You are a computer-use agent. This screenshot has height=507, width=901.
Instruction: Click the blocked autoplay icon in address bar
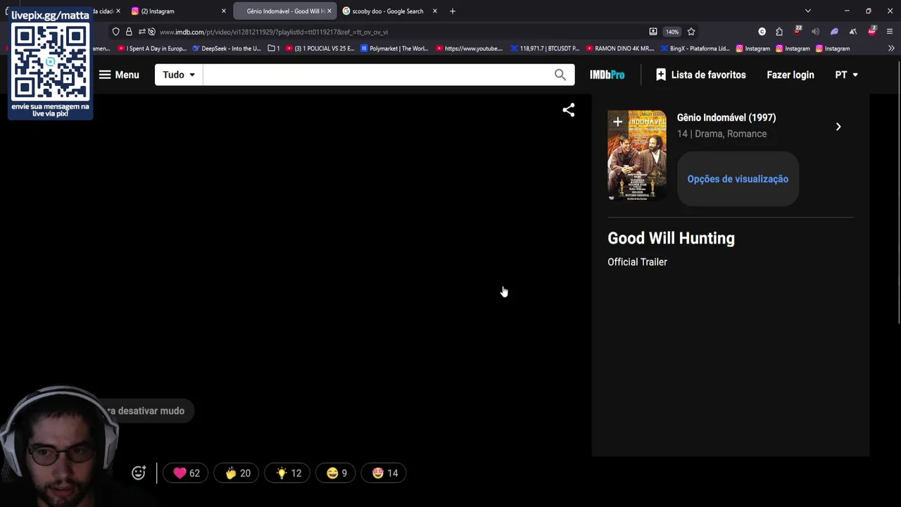click(x=151, y=32)
